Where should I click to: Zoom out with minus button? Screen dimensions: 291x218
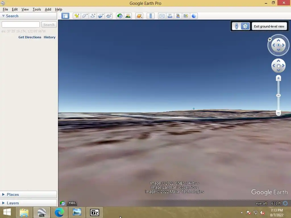278,113
